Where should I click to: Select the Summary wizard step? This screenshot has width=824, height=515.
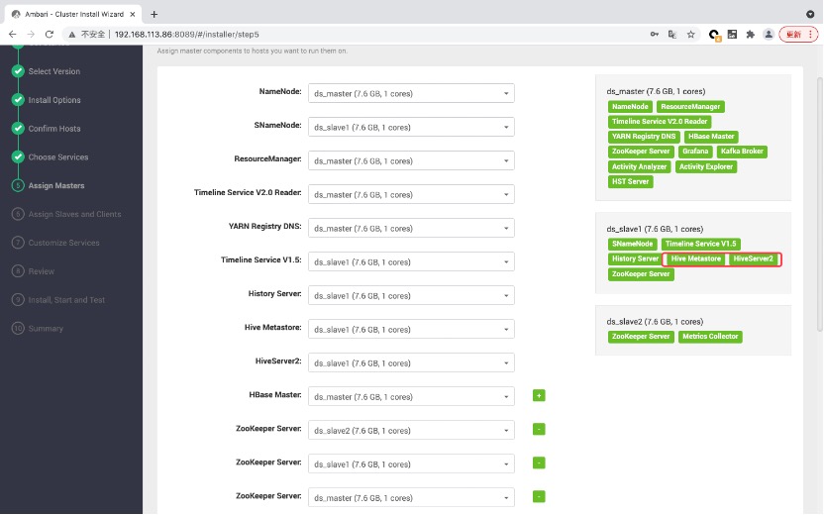pyautogui.click(x=46, y=329)
